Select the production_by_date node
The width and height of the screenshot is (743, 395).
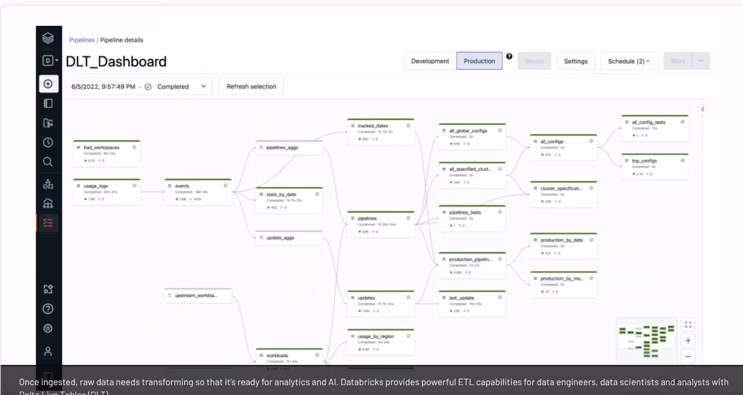click(x=563, y=246)
